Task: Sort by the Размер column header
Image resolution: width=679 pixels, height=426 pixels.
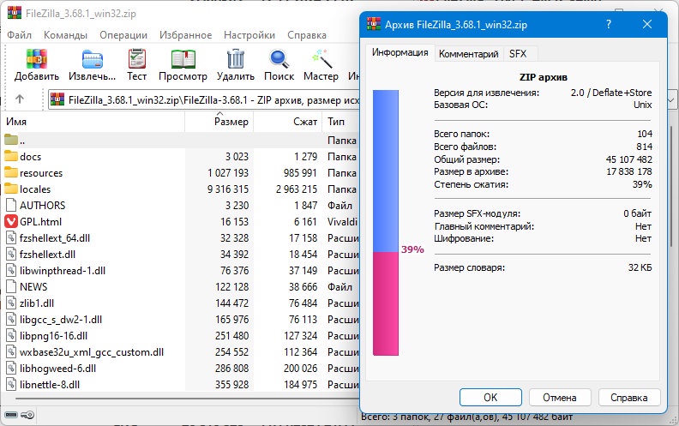Action: click(x=219, y=122)
